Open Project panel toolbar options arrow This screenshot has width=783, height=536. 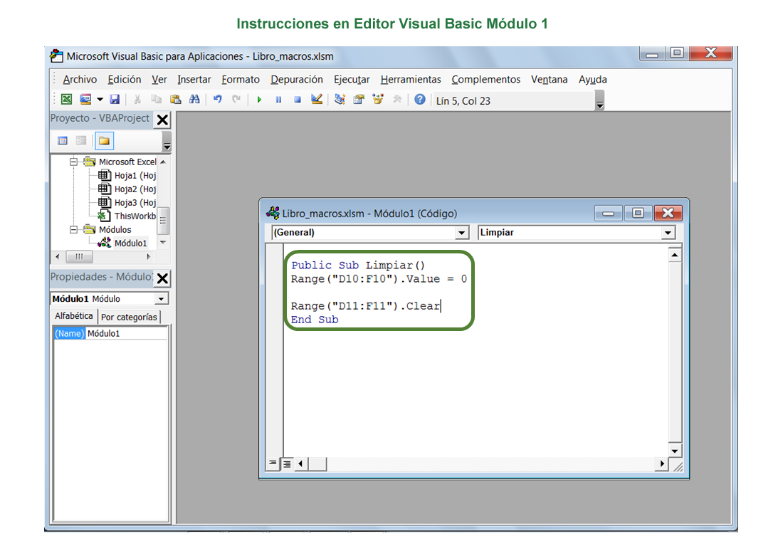(167, 141)
